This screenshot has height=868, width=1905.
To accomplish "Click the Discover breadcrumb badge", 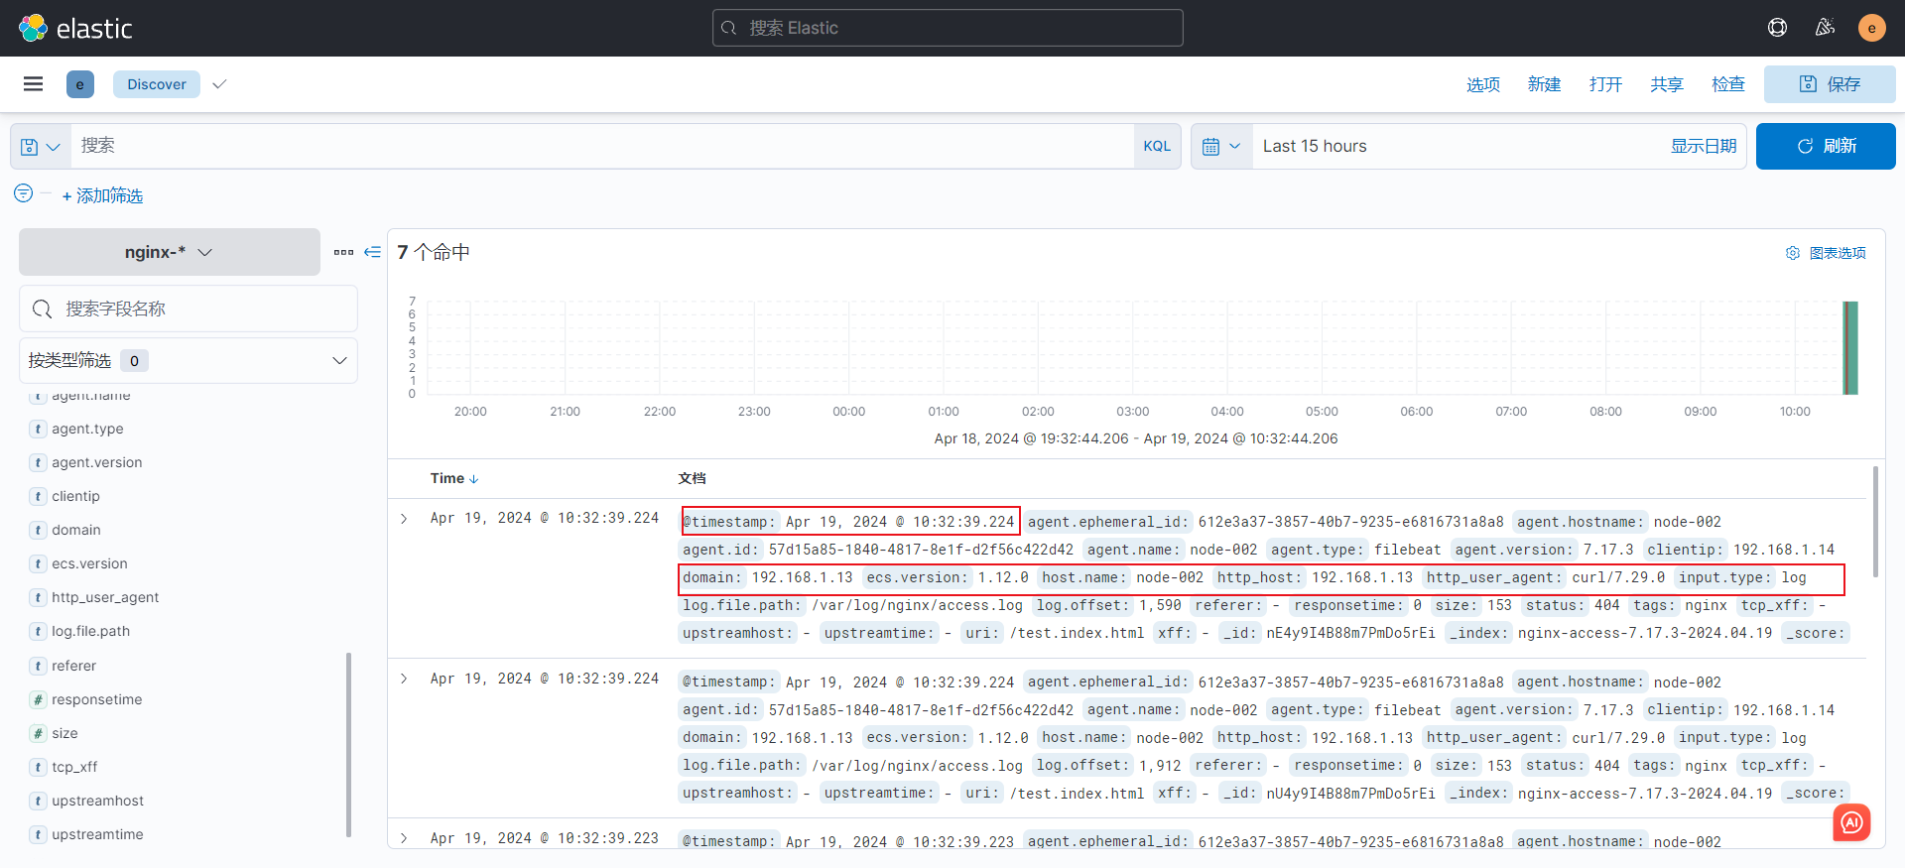I will (x=157, y=84).
